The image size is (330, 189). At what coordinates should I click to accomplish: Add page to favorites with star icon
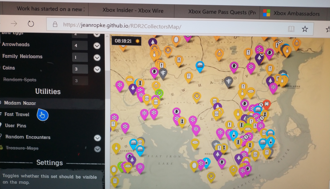305,29
